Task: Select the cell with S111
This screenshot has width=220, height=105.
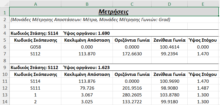Action: [x=35, y=88]
